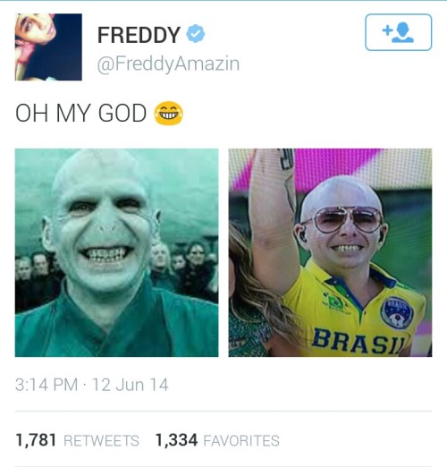The width and height of the screenshot is (447, 467).
Task: Click the 3:14 PM timestamp
Action: 46,385
